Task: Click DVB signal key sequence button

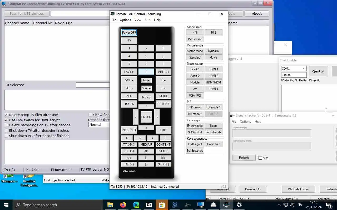Action: (x=195, y=144)
